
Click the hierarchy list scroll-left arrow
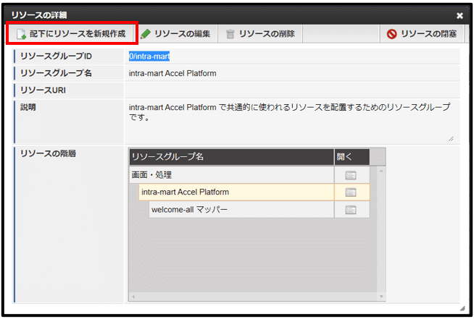(x=133, y=297)
